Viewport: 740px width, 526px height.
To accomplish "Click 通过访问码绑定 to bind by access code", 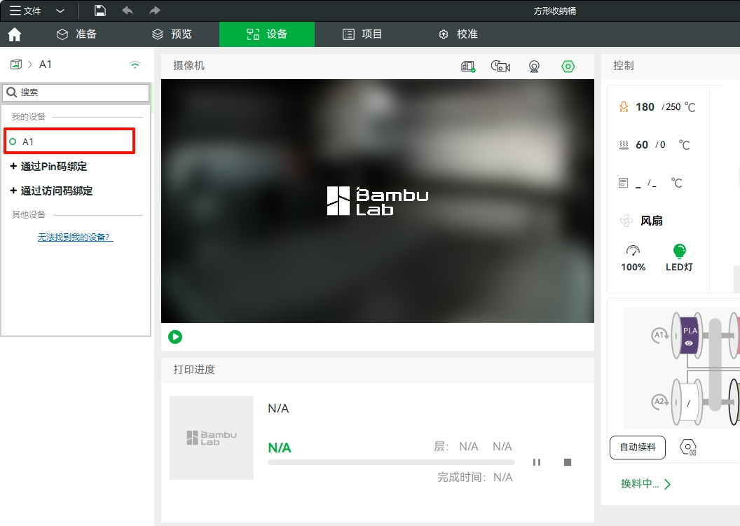I will (51, 191).
